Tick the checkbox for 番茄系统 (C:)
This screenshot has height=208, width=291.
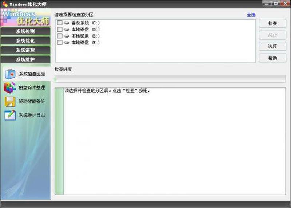[60, 23]
